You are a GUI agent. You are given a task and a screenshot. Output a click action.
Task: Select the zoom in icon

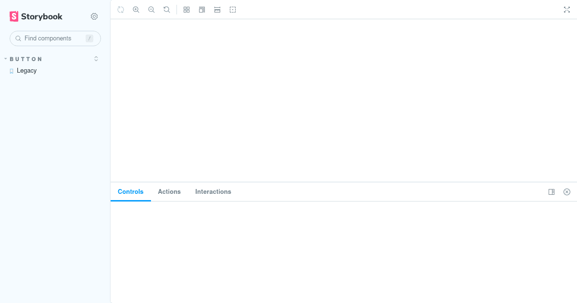[136, 9]
